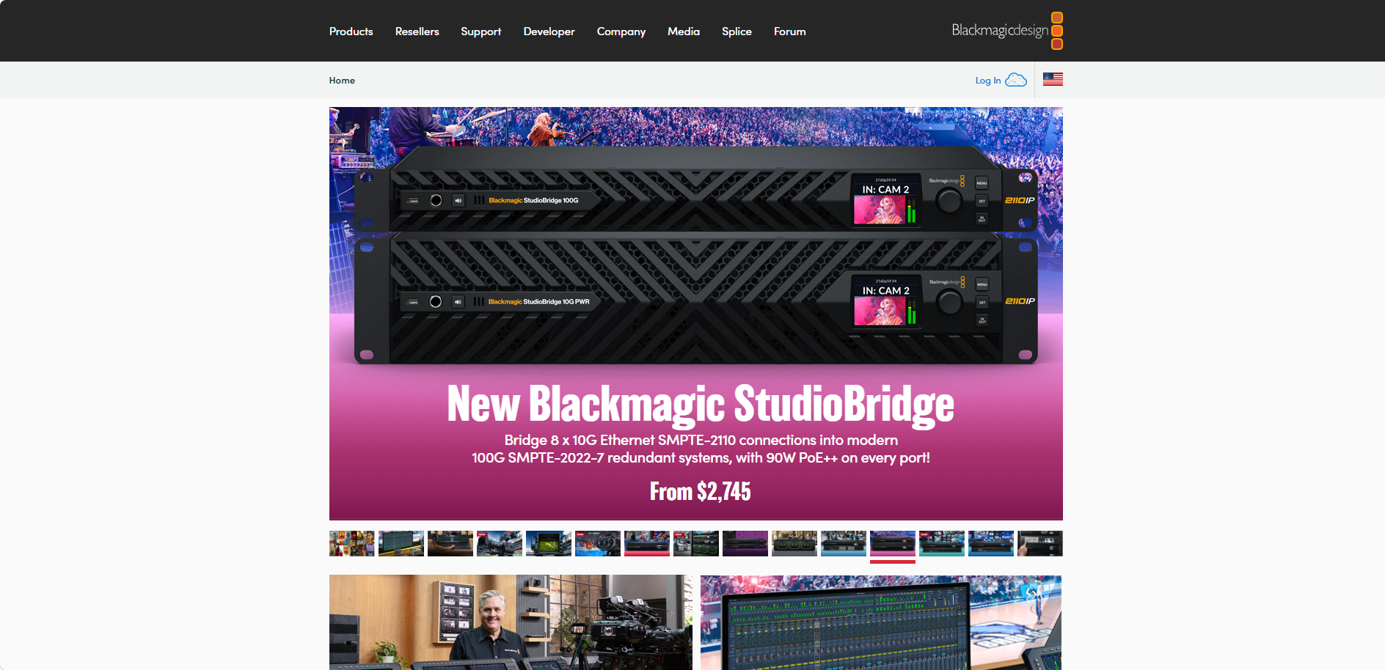Click the Log In link
This screenshot has height=670, width=1385.
[x=987, y=81]
